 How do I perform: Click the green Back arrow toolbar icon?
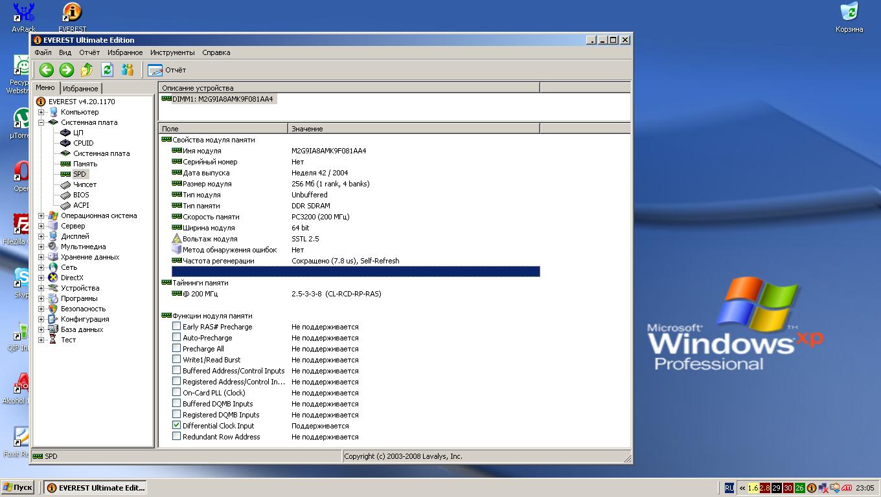pyautogui.click(x=46, y=70)
